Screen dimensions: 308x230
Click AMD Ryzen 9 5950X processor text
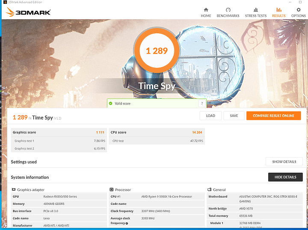(x=166, y=196)
